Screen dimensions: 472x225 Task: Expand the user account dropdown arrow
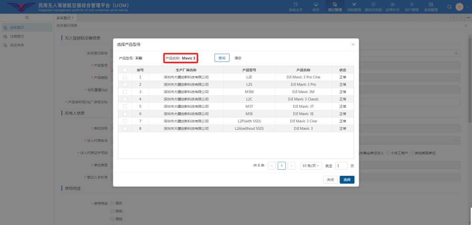(x=468, y=7)
